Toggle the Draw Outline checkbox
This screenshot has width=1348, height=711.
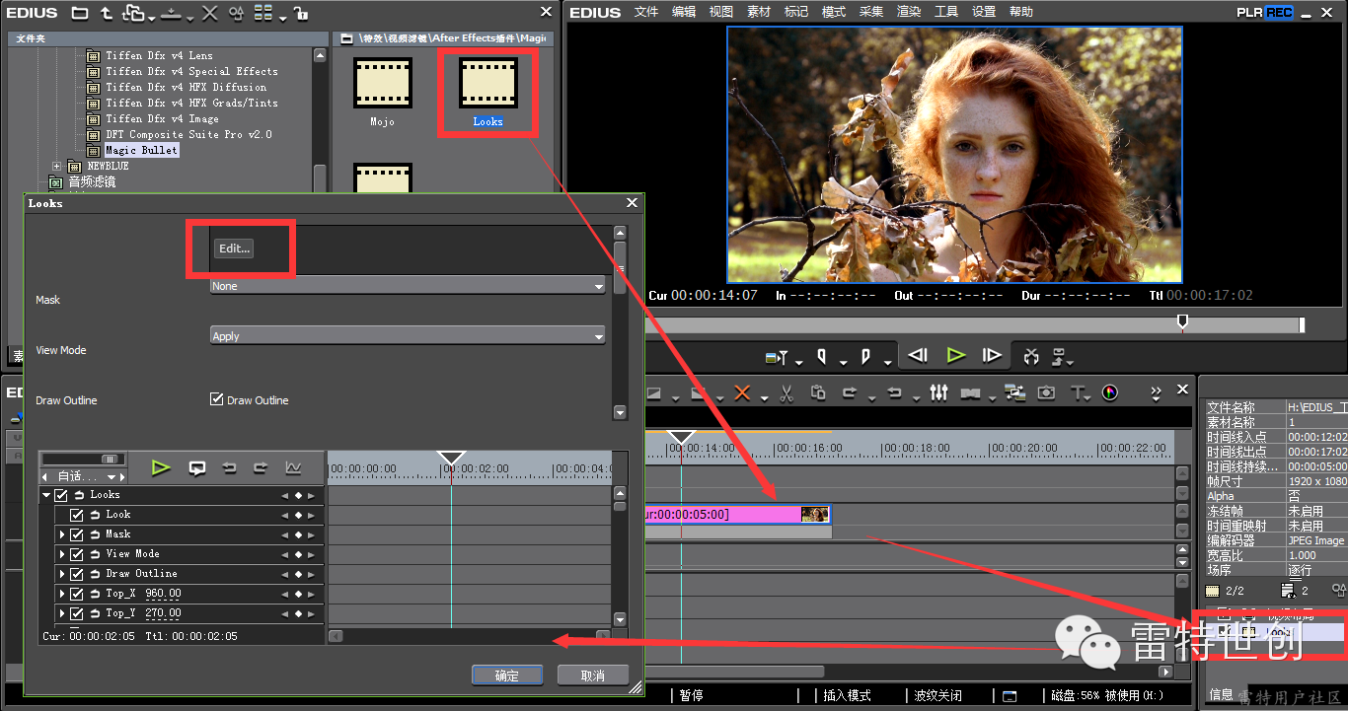click(217, 399)
